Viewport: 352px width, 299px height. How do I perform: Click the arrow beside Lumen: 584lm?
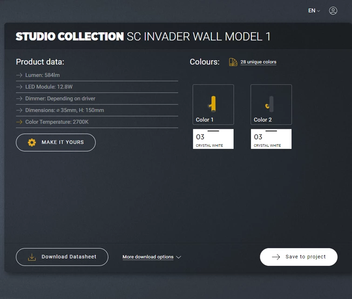coord(19,75)
